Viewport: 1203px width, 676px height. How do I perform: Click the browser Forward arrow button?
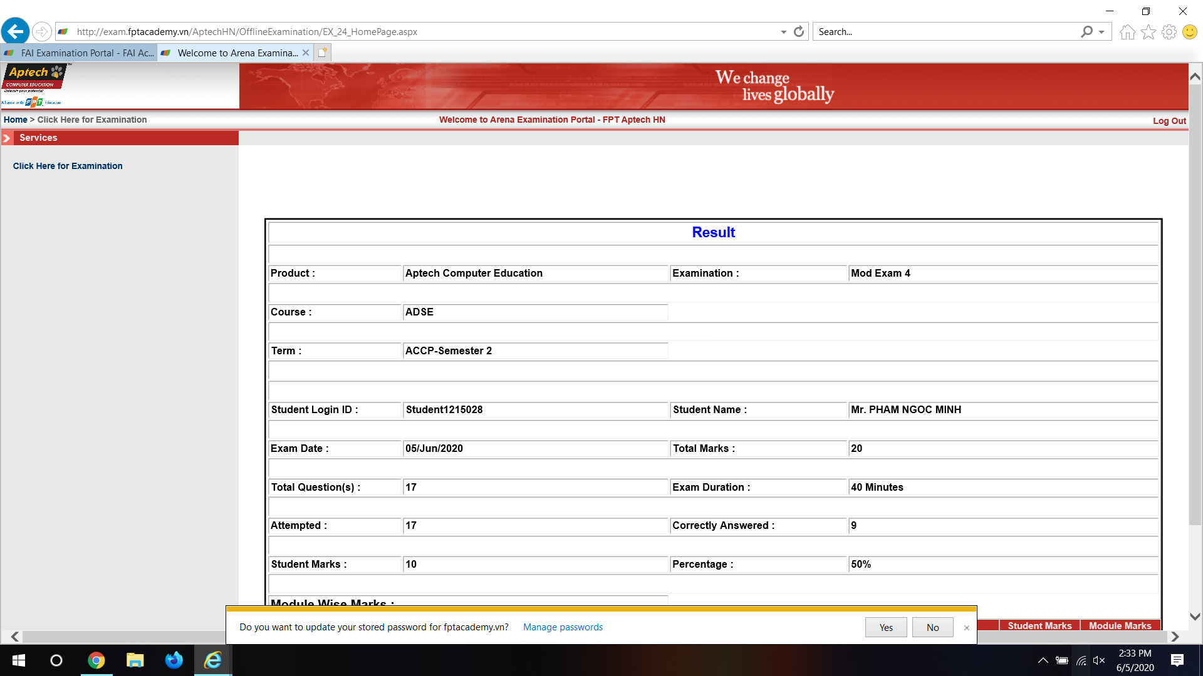pyautogui.click(x=41, y=31)
